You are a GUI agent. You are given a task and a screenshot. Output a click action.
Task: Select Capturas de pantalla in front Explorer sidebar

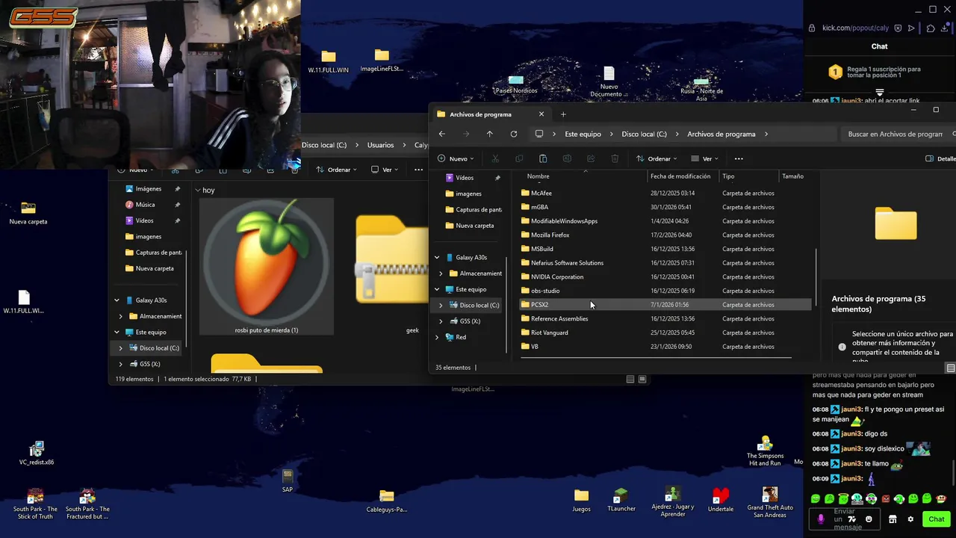coord(474,210)
